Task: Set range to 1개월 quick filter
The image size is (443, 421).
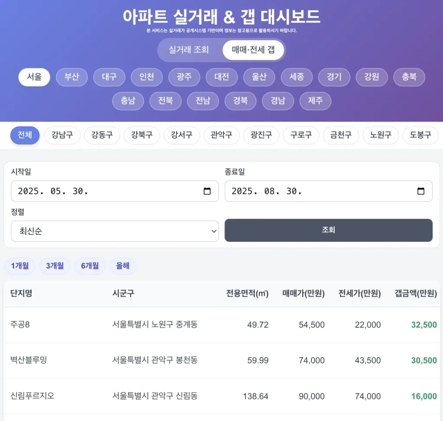Action: click(x=20, y=266)
